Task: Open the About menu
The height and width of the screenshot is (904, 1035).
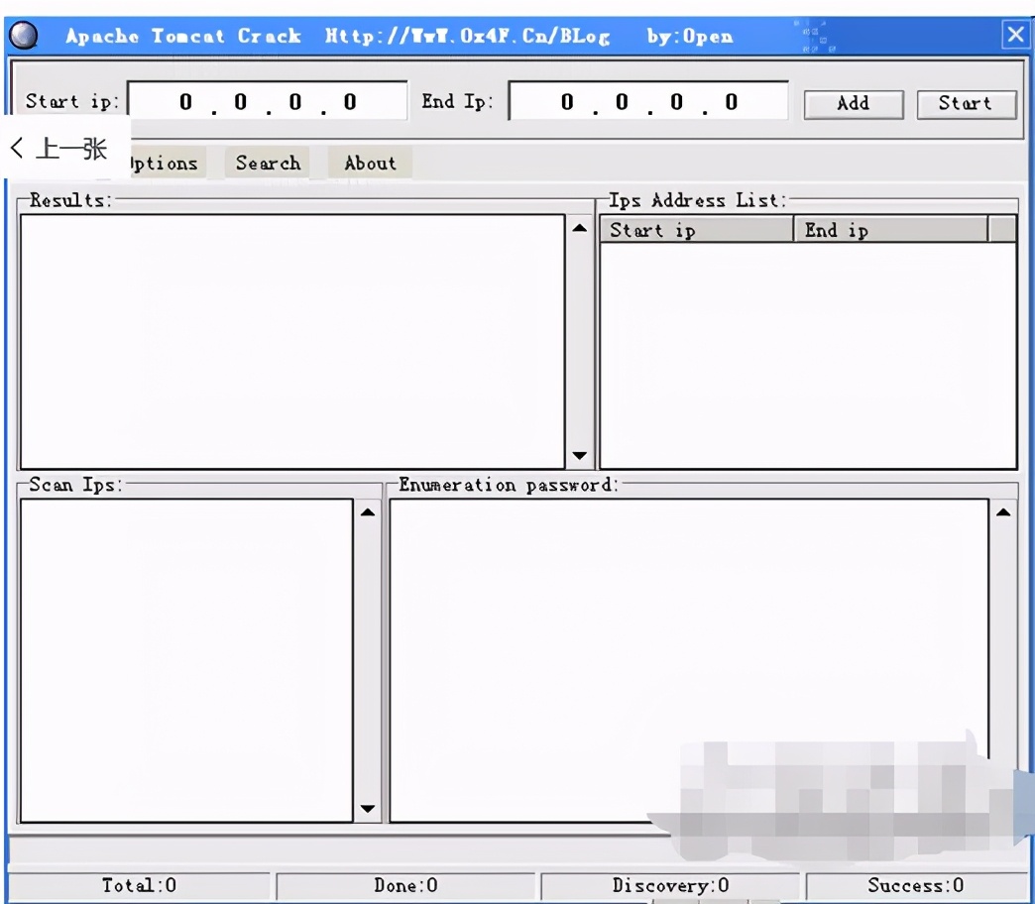Action: pyautogui.click(x=371, y=163)
